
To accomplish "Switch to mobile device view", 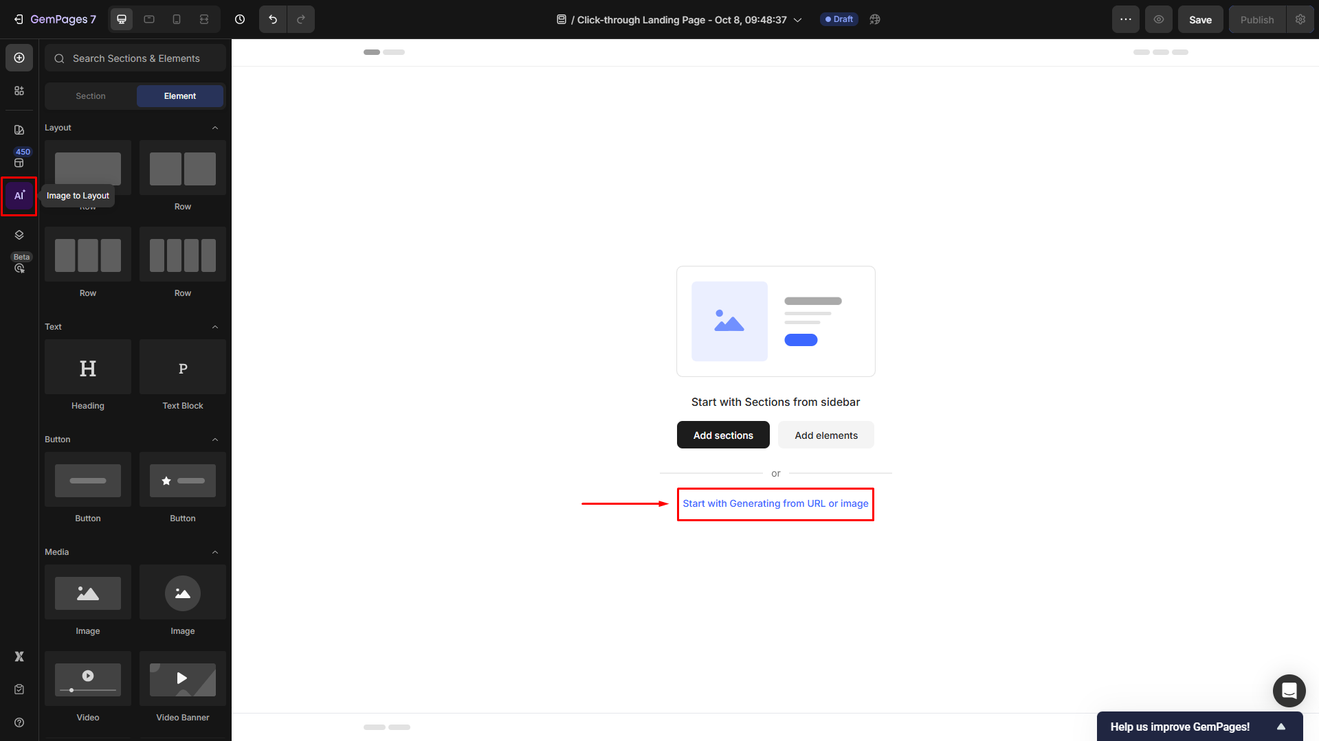I will (x=177, y=19).
